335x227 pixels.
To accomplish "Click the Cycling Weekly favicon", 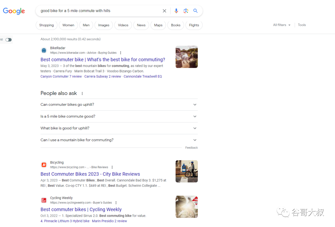I will [44, 200].
